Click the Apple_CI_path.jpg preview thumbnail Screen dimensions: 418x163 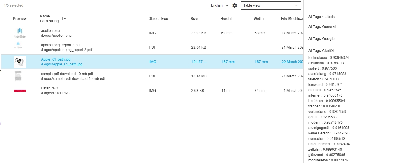20,62
